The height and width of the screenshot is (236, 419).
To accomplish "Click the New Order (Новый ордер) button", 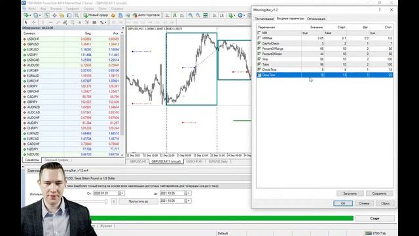I will click(96, 15).
